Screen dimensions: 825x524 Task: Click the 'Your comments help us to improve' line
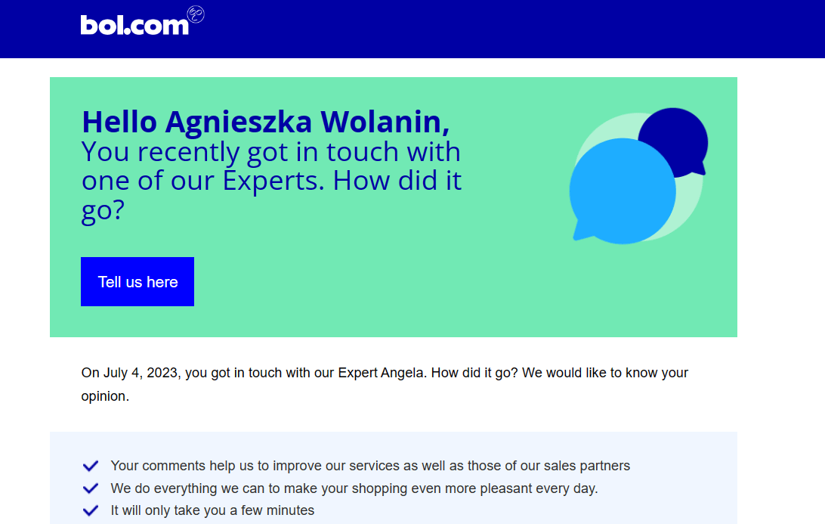tap(370, 466)
